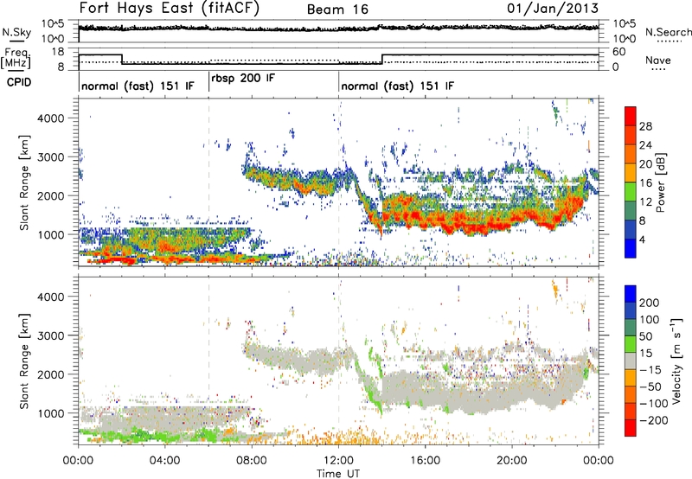Screen dimensions: 692x479
Task: Click the '12:00' time axis label
Action: pos(338,461)
